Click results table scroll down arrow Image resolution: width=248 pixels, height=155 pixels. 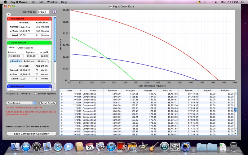pyautogui.click(x=236, y=134)
